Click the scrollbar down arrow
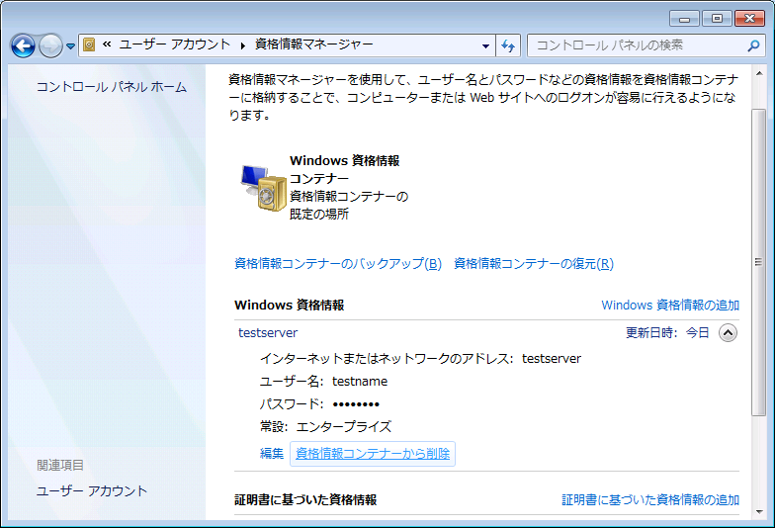 coord(759,512)
